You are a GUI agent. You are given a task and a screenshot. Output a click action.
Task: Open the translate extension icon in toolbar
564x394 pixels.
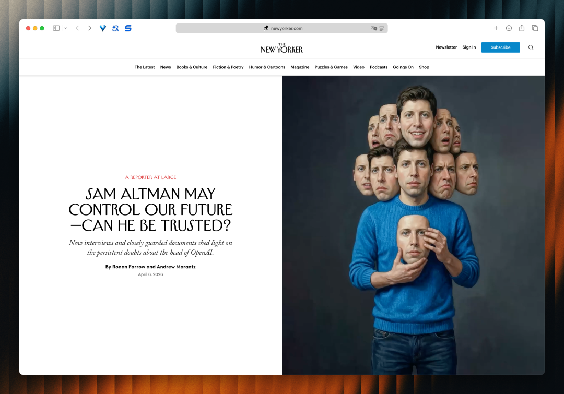(x=115, y=28)
